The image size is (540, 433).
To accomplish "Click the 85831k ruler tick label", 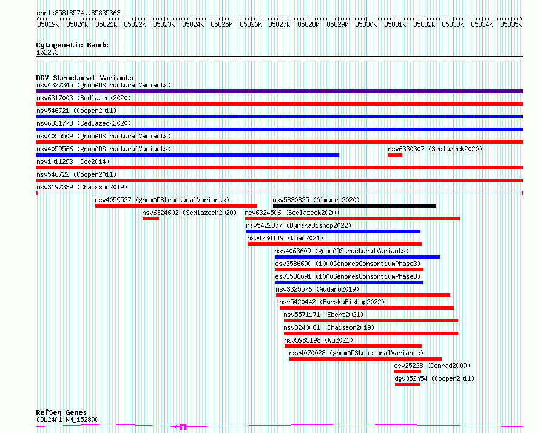I will (395, 24).
